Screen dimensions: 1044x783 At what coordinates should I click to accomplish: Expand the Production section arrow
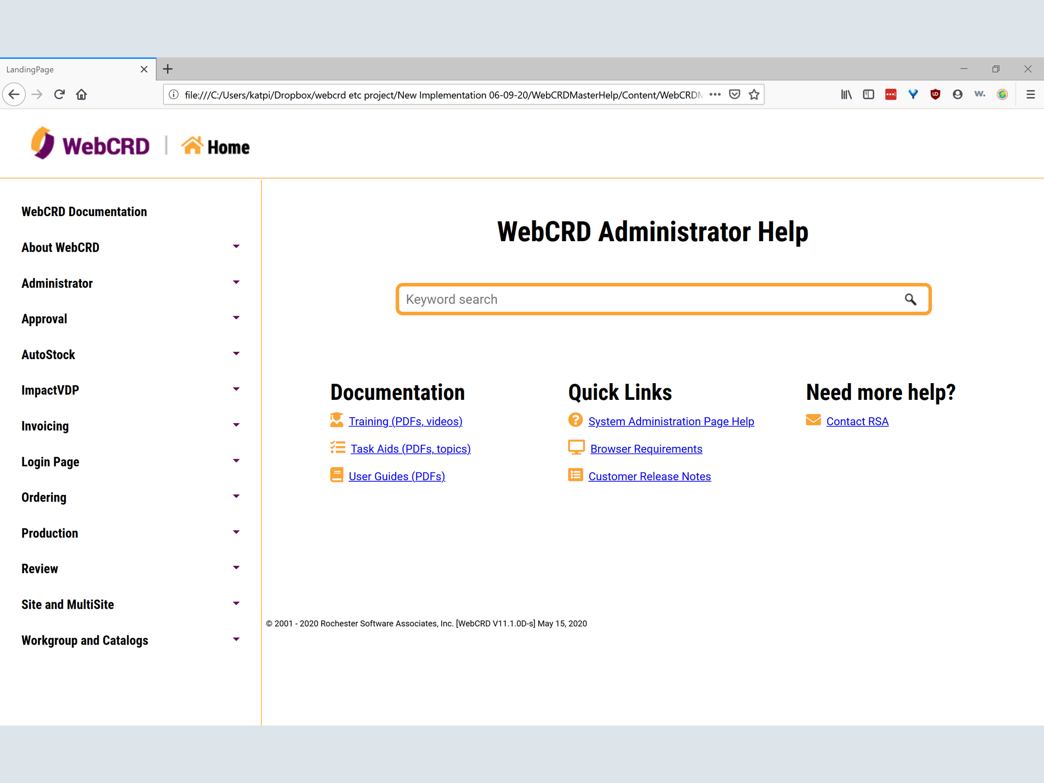click(x=236, y=532)
